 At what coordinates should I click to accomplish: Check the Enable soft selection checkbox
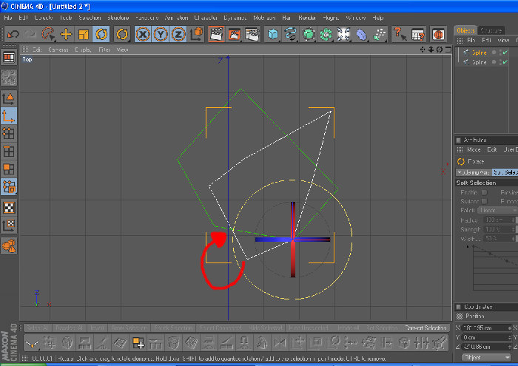point(484,192)
